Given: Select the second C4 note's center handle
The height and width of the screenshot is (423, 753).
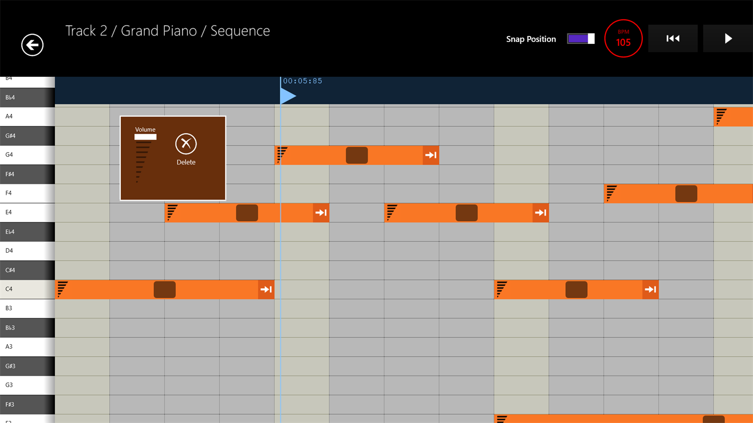Looking at the screenshot, I should click(x=576, y=289).
